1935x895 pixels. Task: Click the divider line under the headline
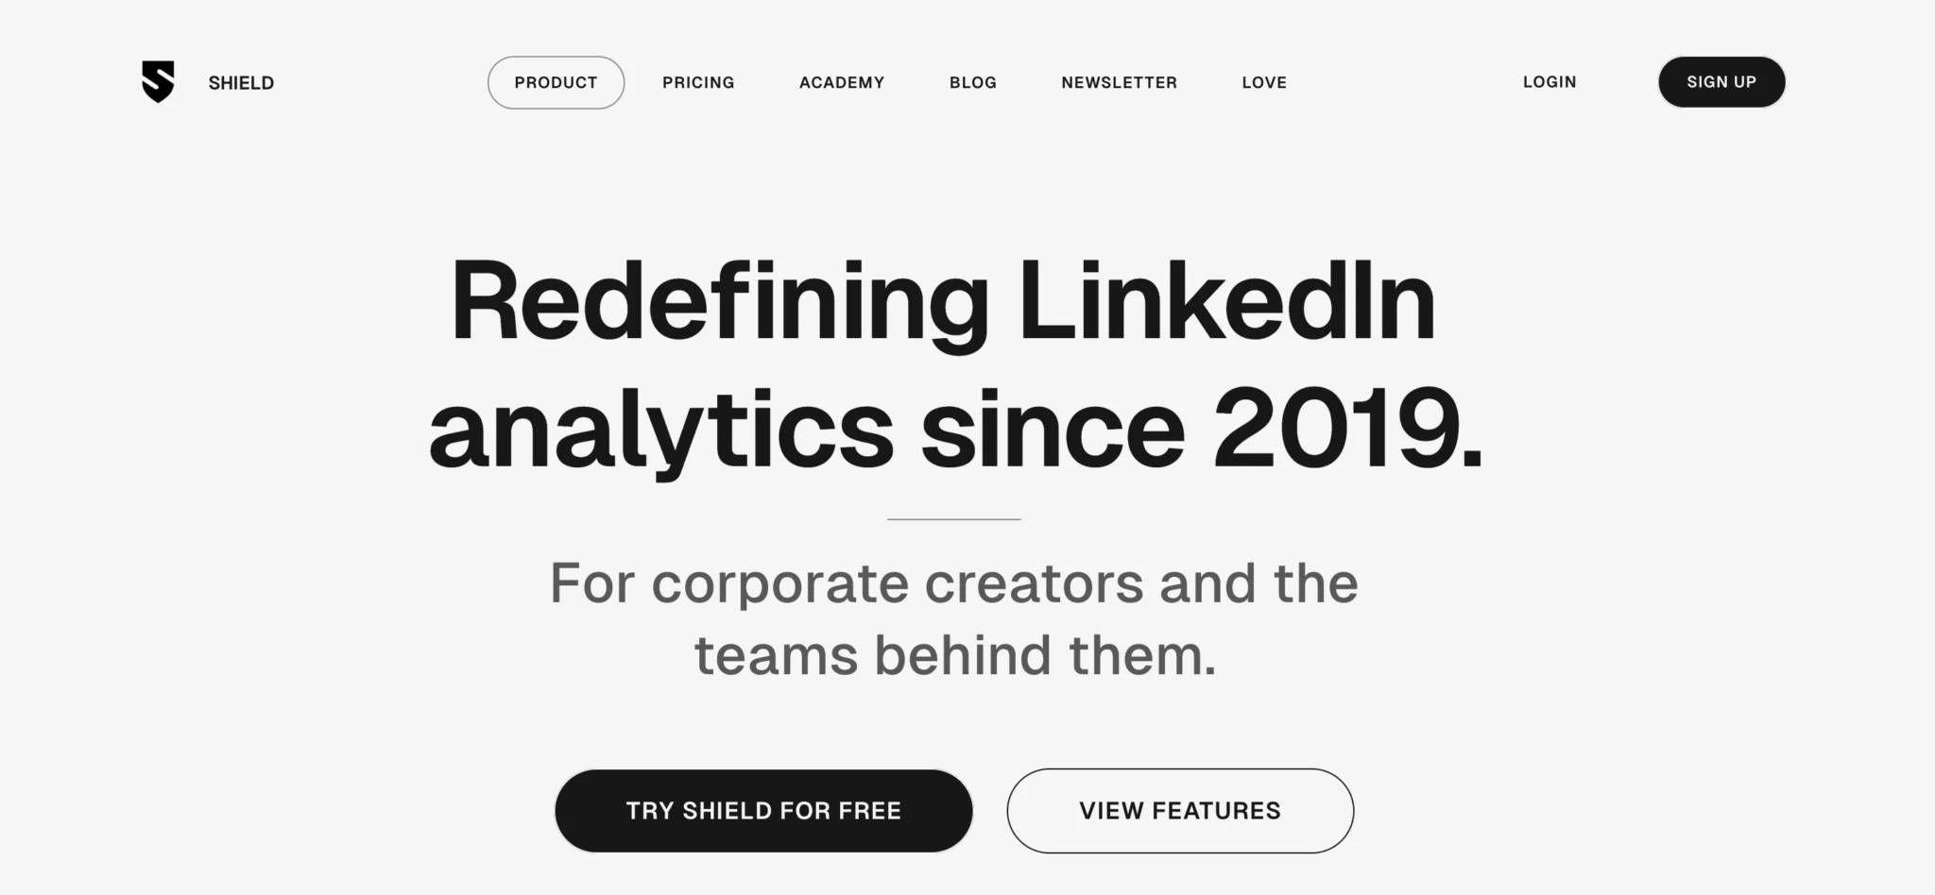(953, 517)
